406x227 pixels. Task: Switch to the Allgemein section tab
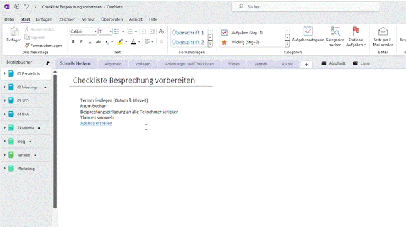pyautogui.click(x=113, y=64)
